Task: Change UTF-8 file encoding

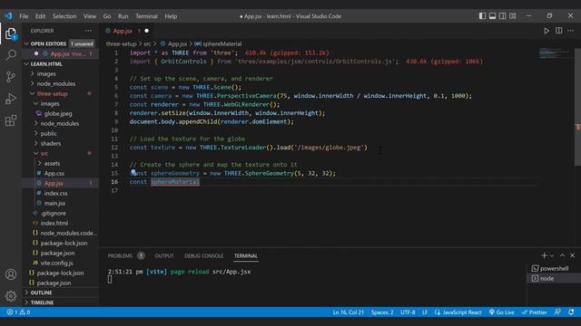Action: click(408, 312)
